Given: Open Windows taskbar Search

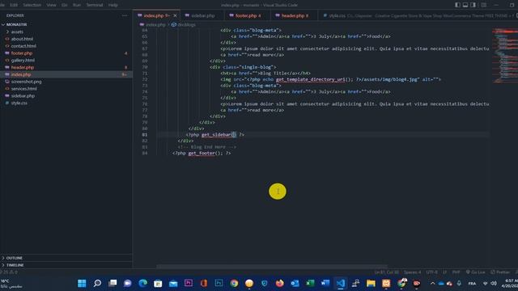Looking at the screenshot, I should pyautogui.click(x=97, y=283).
